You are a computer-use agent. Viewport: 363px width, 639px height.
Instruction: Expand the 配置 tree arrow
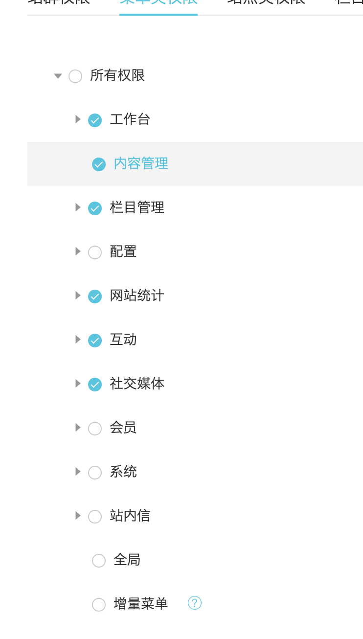point(77,251)
